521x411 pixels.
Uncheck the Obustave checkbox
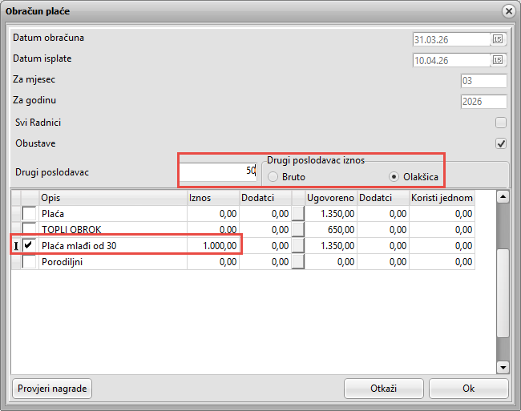501,143
